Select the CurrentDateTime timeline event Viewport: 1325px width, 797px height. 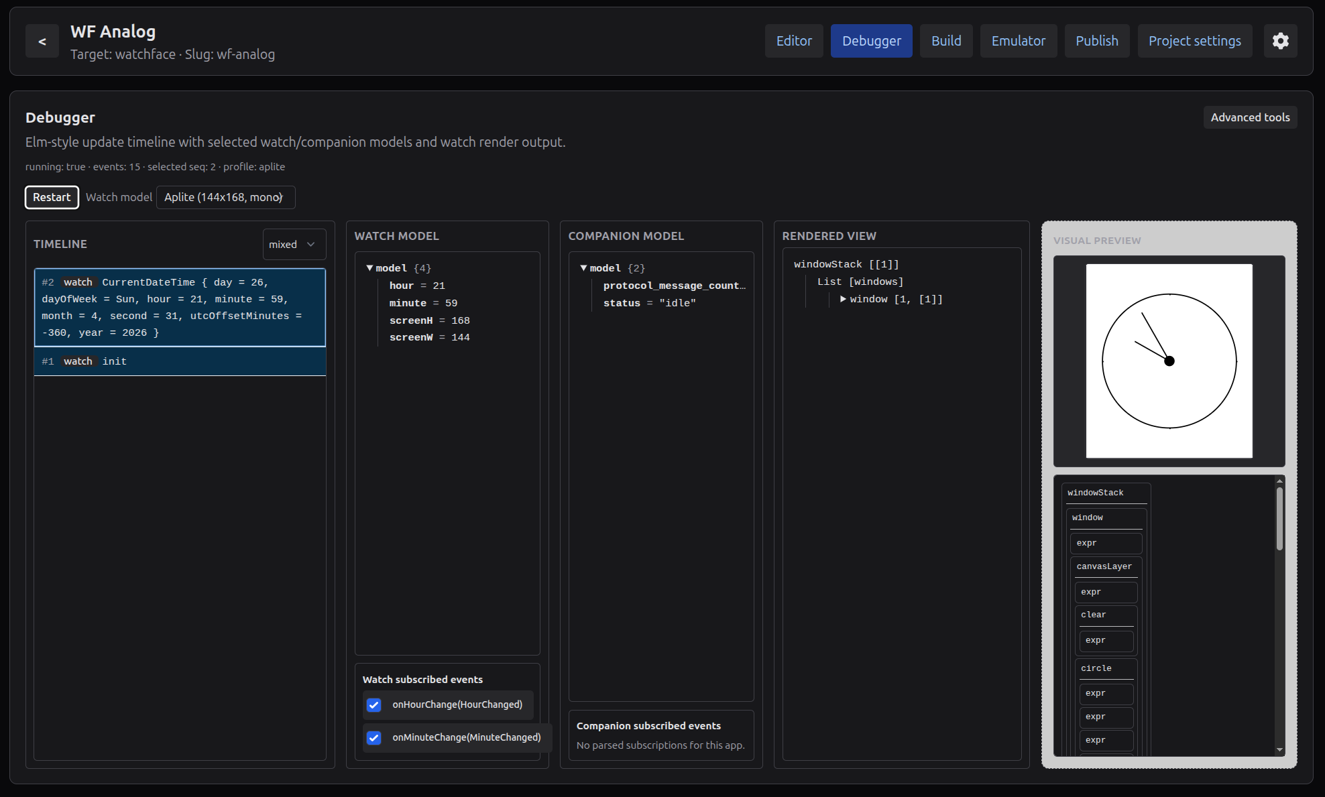coord(180,307)
